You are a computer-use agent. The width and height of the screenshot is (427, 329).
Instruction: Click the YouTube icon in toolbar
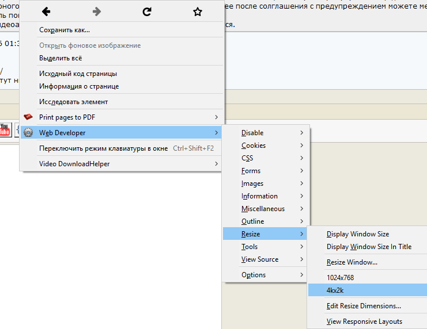[5, 130]
